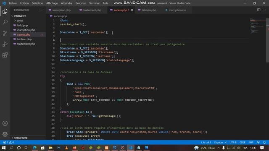Click the L 6, col 1 cursor position
Viewport: 269px width, 151px height.
click(x=206, y=143)
